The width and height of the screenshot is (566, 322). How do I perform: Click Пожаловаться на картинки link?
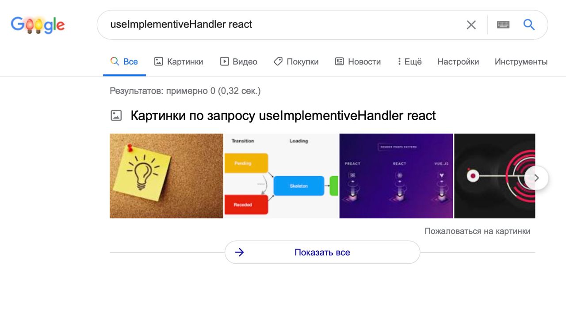point(478,231)
